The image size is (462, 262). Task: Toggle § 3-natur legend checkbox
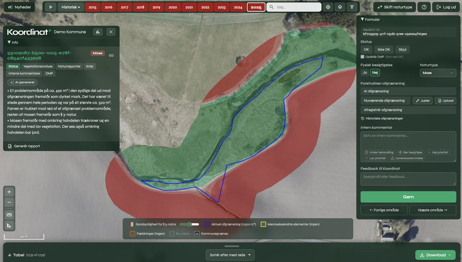point(172,234)
